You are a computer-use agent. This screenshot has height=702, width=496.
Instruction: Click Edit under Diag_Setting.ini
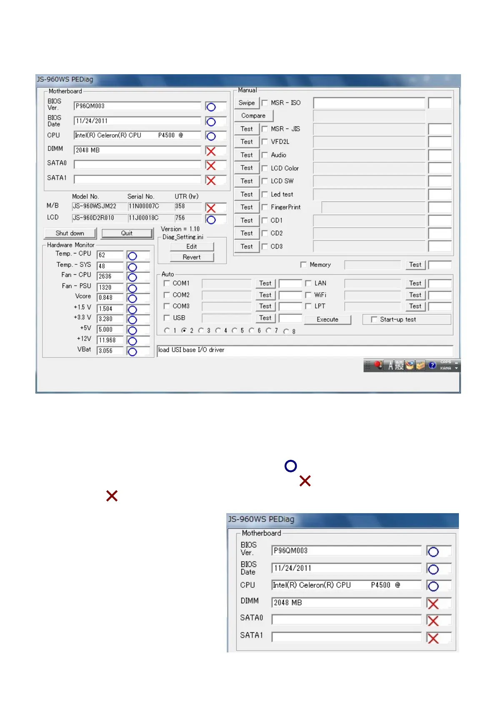192,246
